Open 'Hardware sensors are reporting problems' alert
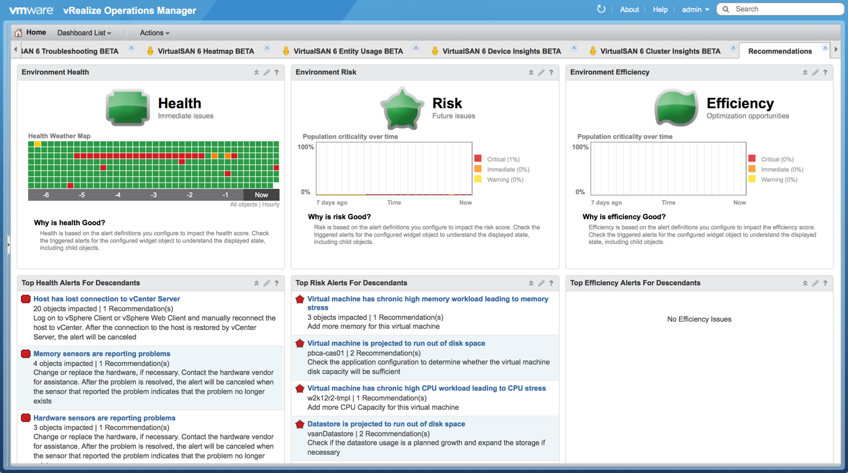Viewport: 848px width, 473px height. click(104, 418)
